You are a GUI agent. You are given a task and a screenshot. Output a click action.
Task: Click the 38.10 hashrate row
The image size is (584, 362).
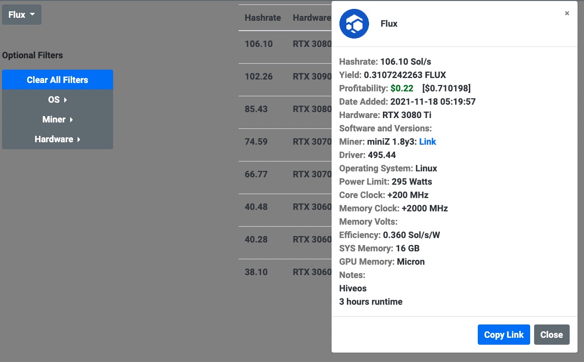coord(256,272)
